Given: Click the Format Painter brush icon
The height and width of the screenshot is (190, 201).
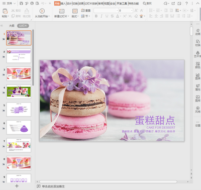Looking at the screenshot, I should point(27,11).
